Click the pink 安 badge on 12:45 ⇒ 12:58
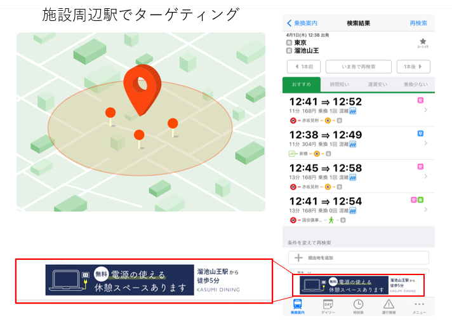The height and width of the screenshot is (324, 452). (x=421, y=166)
